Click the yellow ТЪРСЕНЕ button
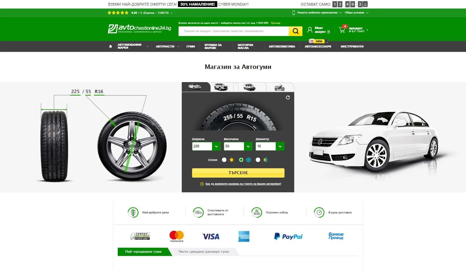The width and height of the screenshot is (466, 270). pyautogui.click(x=238, y=173)
